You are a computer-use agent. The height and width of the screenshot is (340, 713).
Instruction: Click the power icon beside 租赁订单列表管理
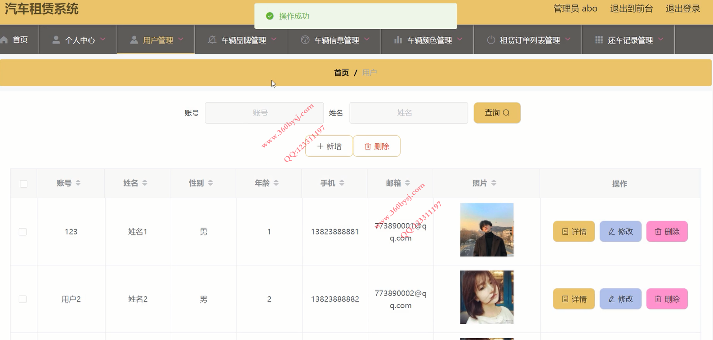point(491,40)
